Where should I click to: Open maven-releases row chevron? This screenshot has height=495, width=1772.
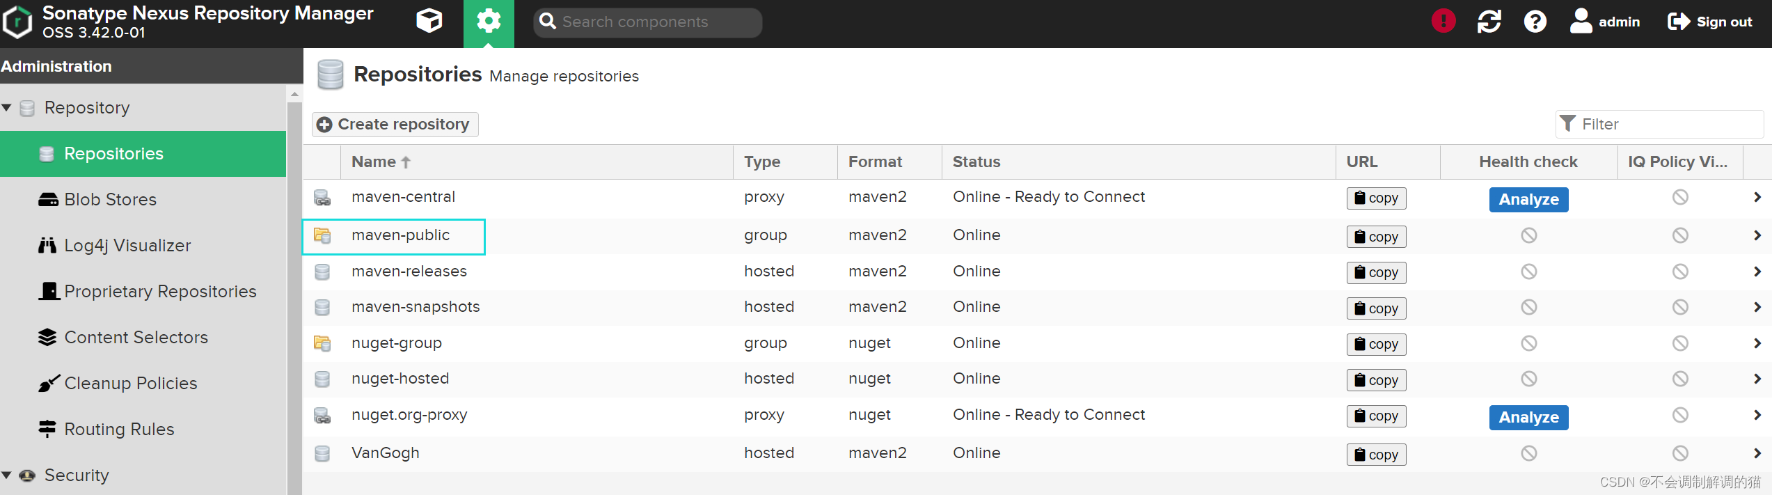pyautogui.click(x=1757, y=272)
